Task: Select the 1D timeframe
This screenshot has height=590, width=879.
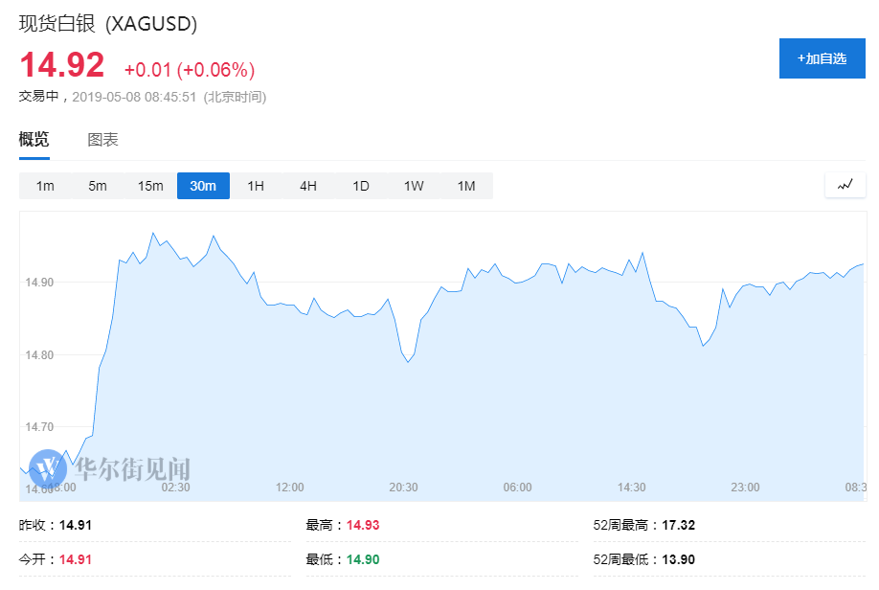Action: [x=360, y=186]
